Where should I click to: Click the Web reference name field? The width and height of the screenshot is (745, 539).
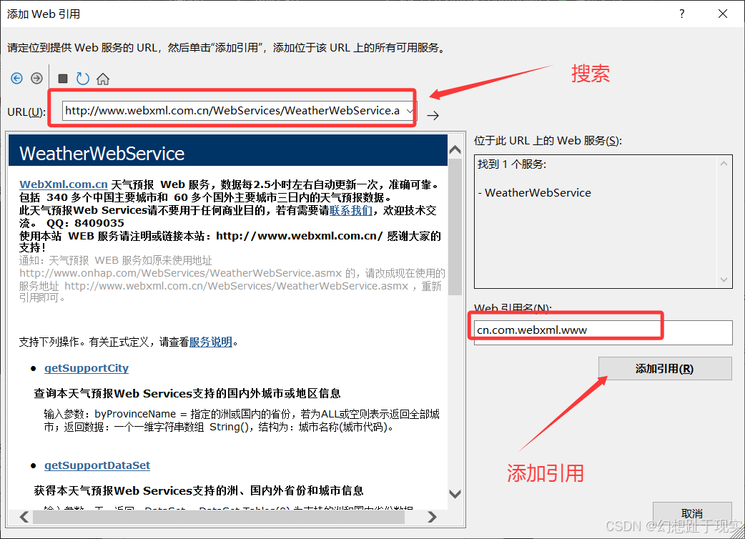(603, 332)
